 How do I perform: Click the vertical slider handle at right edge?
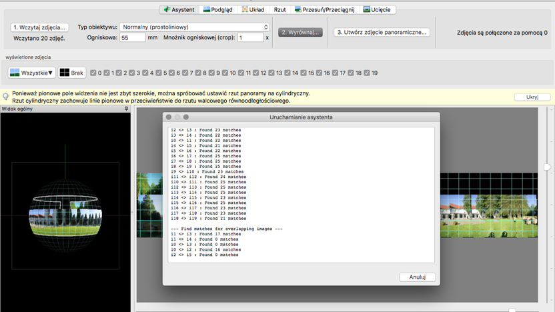coord(547,167)
